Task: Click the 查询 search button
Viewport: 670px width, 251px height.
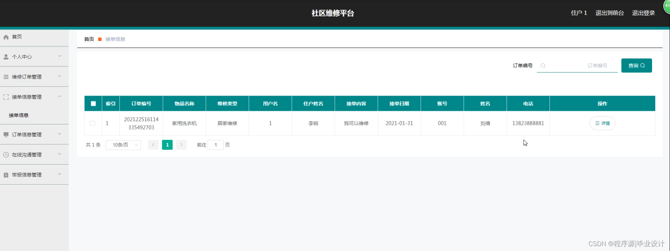Action: pos(637,65)
